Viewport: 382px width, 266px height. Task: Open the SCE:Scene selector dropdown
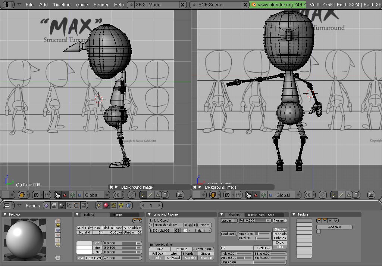point(194,4)
